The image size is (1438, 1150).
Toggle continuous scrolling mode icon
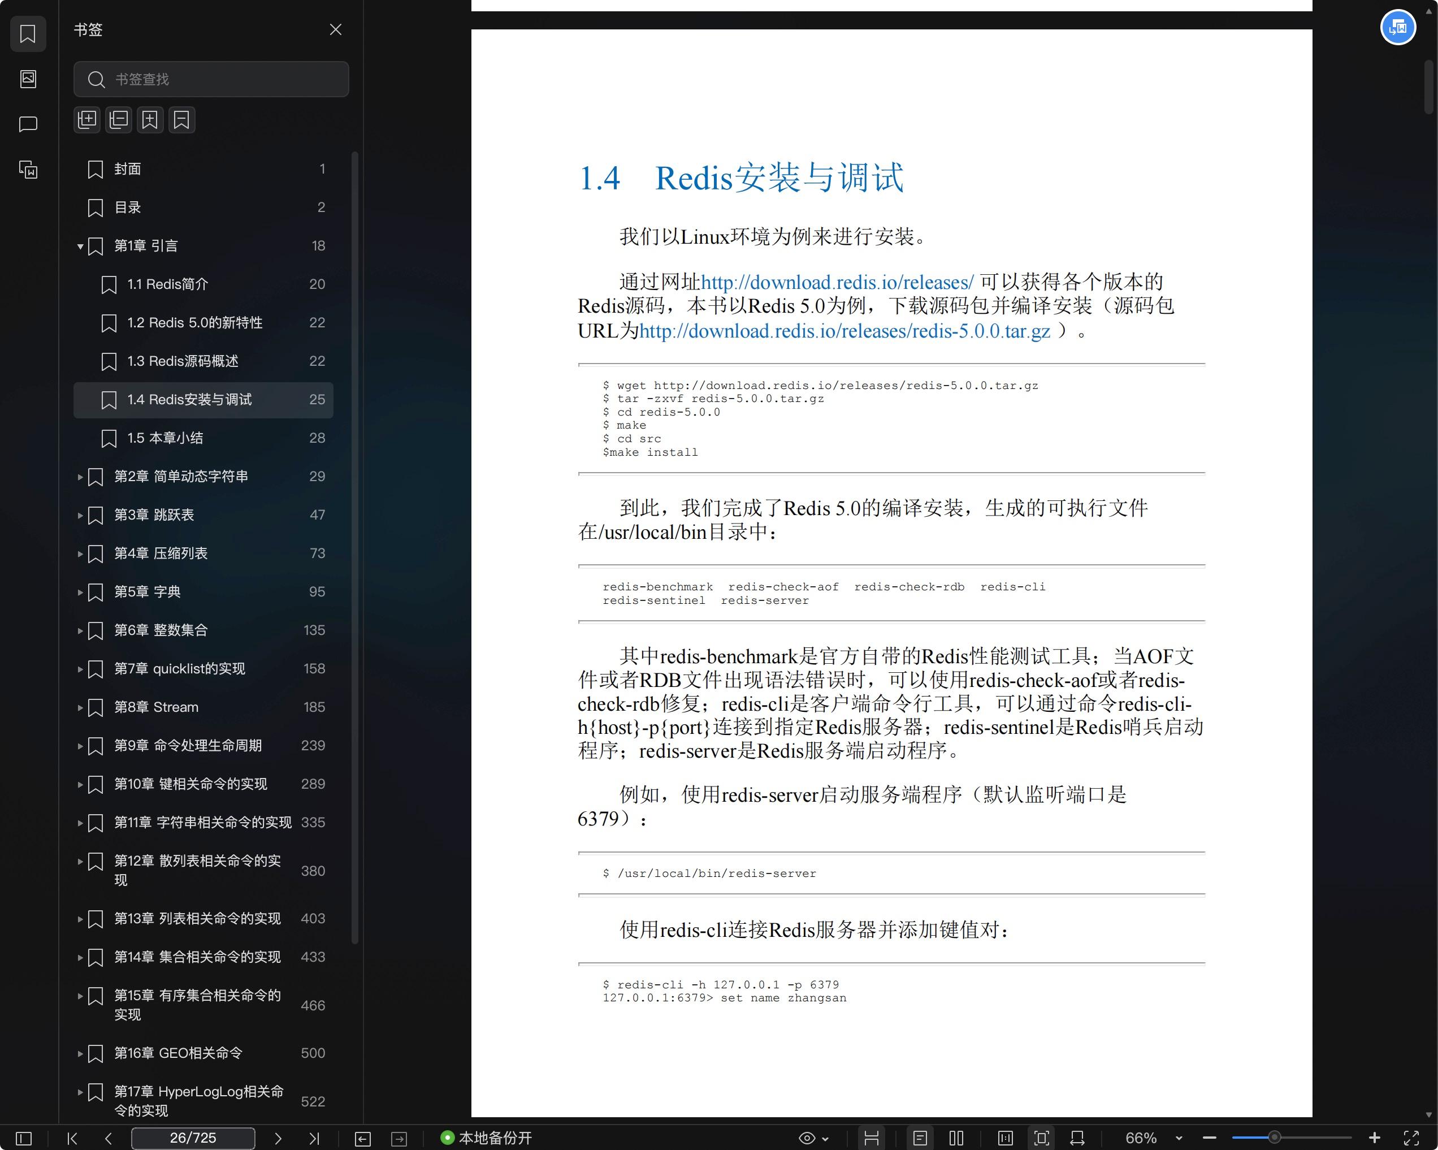coord(871,1138)
